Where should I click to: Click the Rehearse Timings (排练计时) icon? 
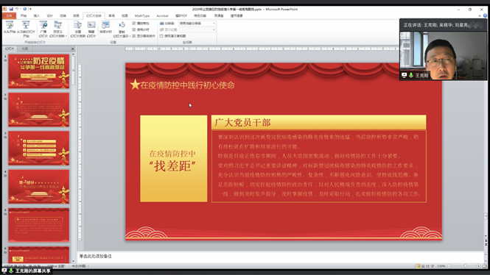tap(105, 27)
